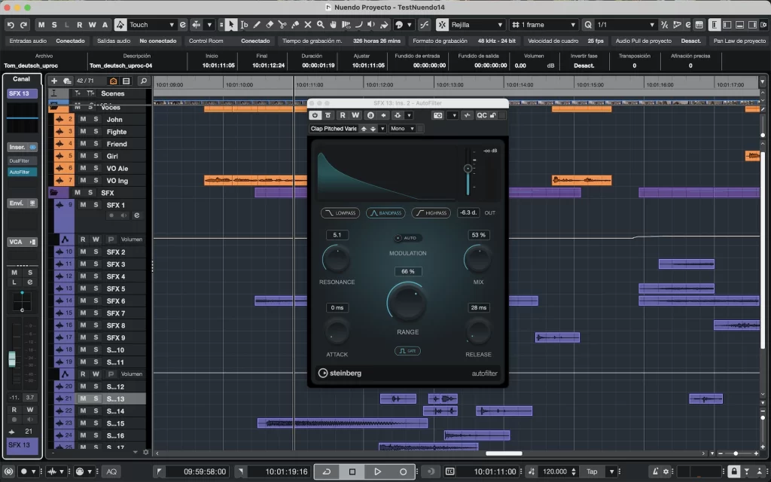Pick the Split (scissors) tool

(282, 25)
